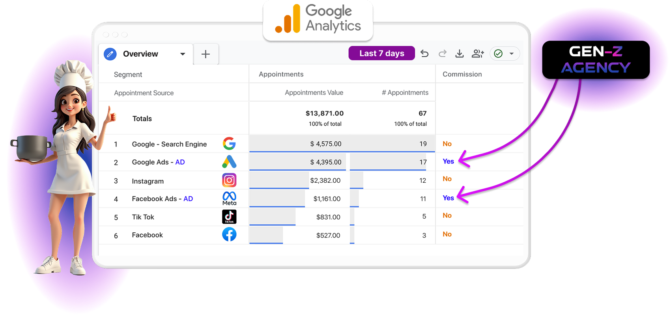Click the blue pencil edit icon

110,54
